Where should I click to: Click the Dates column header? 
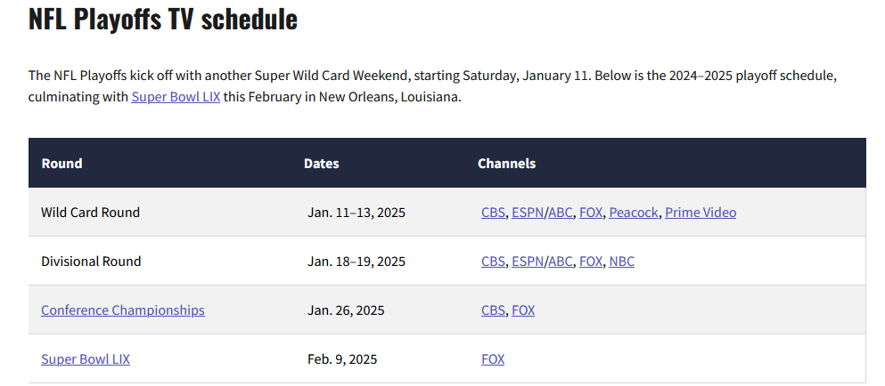tap(322, 164)
